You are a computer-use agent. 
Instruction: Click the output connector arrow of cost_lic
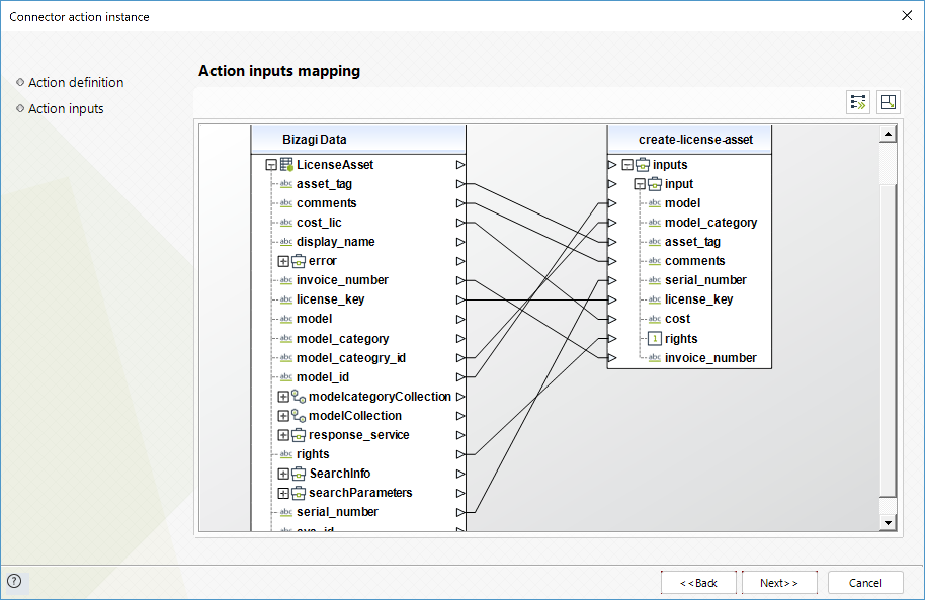pyautogui.click(x=460, y=223)
